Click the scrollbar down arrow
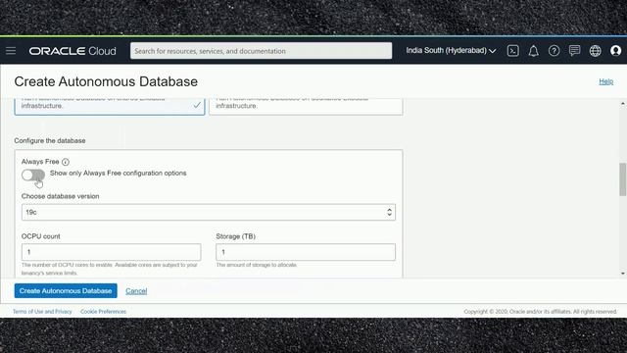 click(x=623, y=274)
